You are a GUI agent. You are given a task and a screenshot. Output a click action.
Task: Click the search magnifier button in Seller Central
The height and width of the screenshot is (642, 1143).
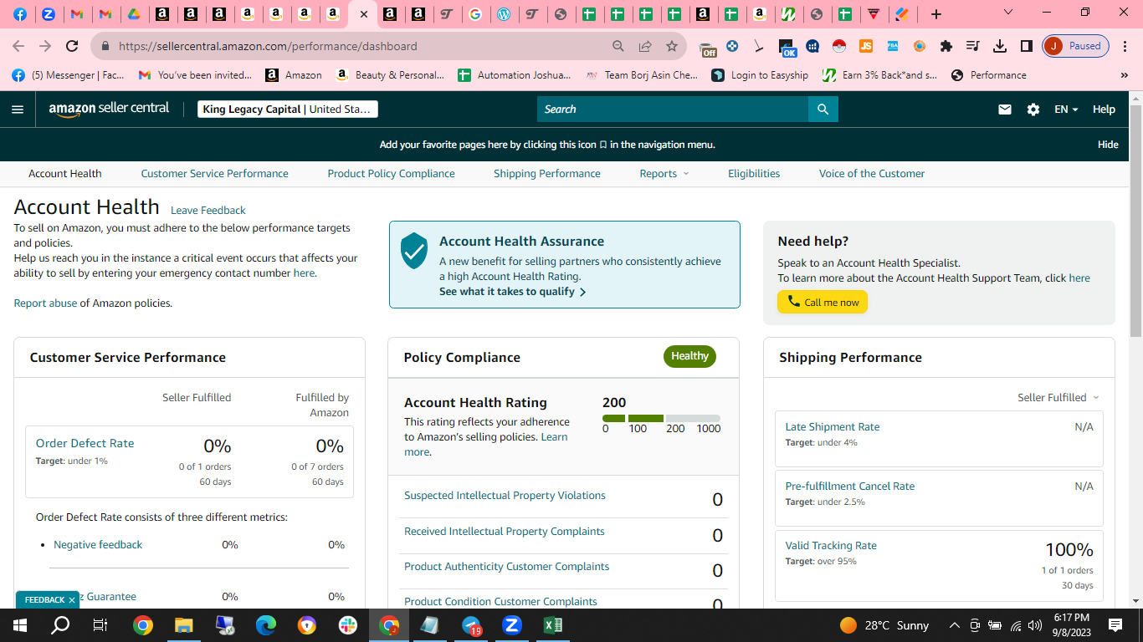(823, 110)
